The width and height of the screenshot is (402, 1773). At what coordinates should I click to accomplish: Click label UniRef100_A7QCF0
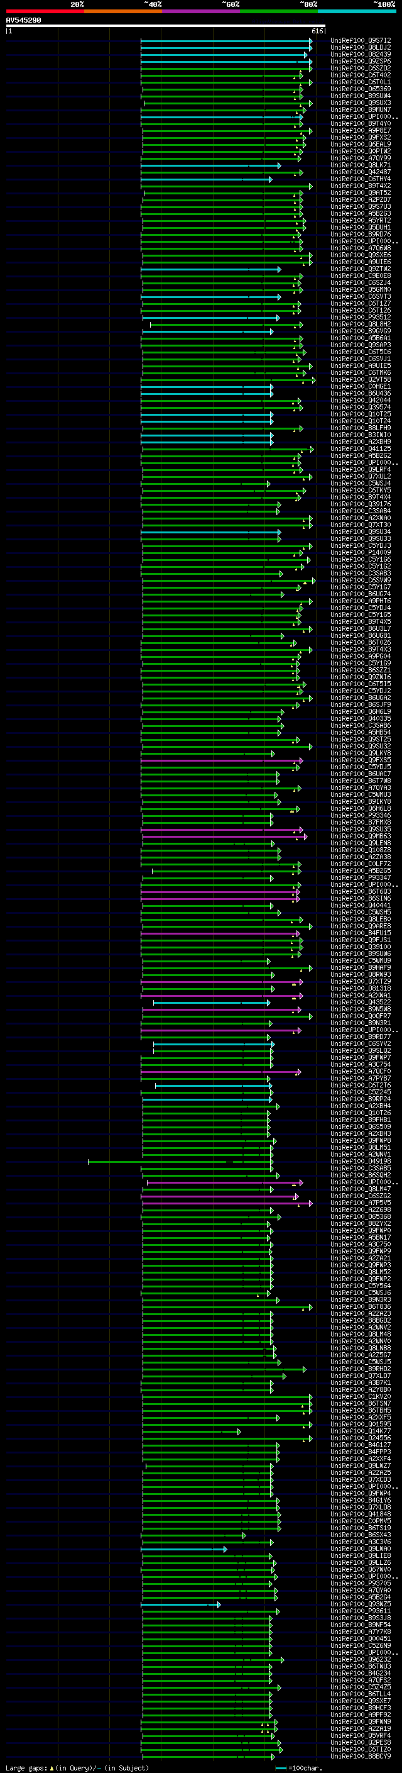click(361, 1071)
